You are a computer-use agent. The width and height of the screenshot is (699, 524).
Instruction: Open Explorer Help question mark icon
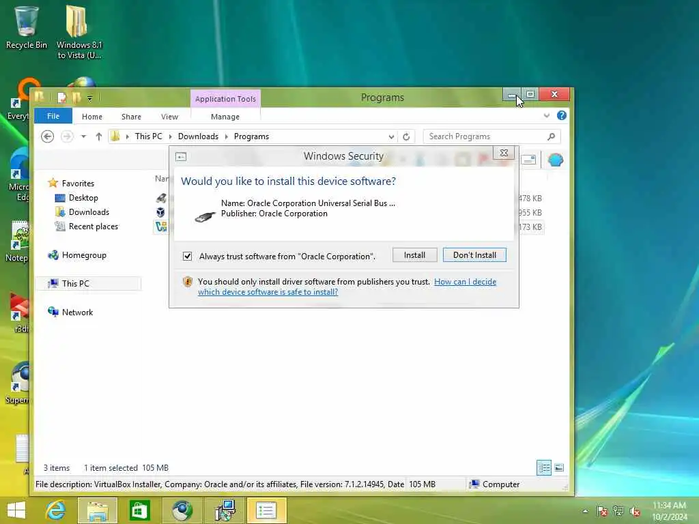click(561, 116)
